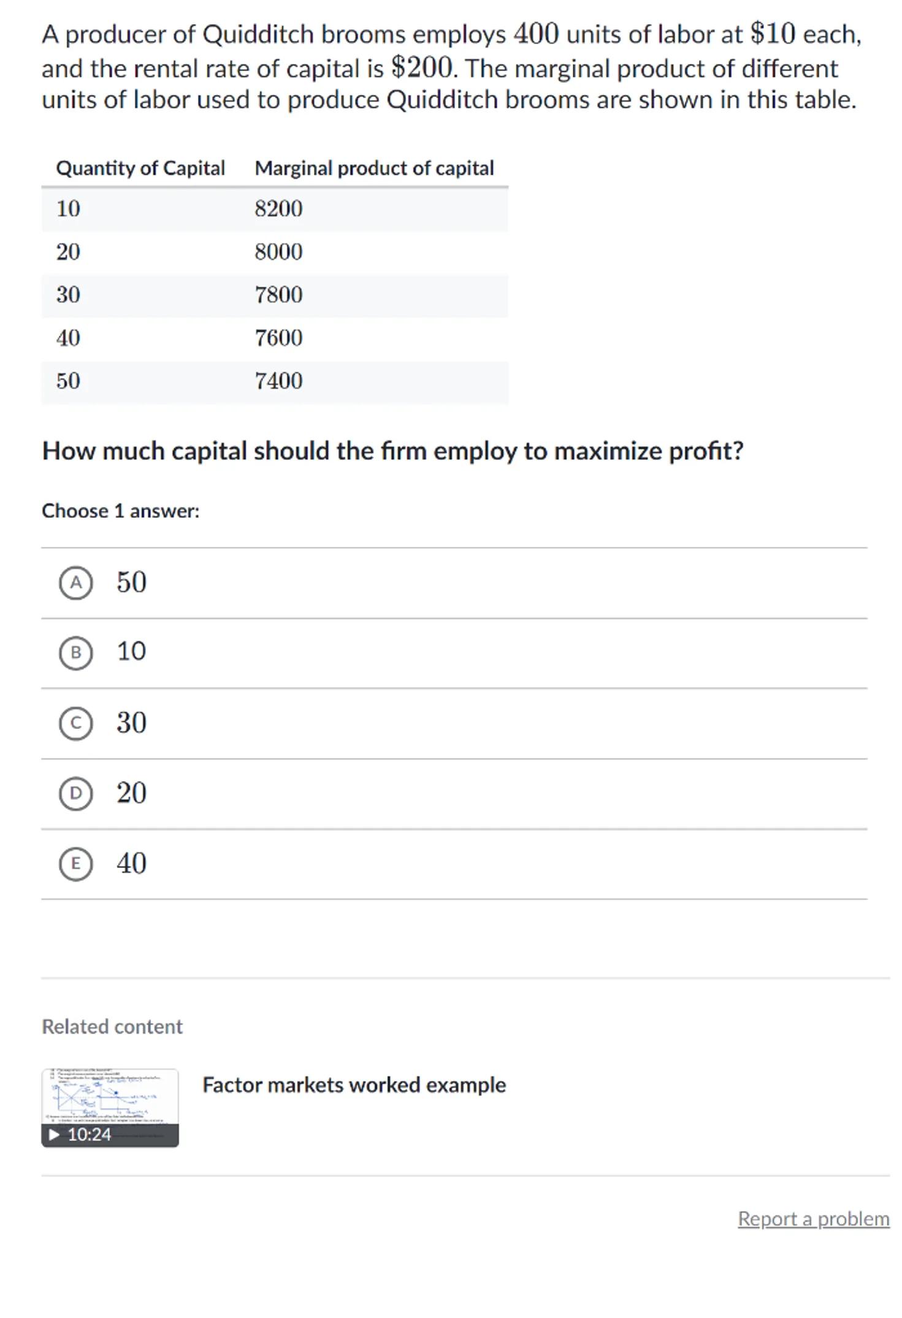Select the E answer circle
This screenshot has height=1318, width=902.
point(76,864)
